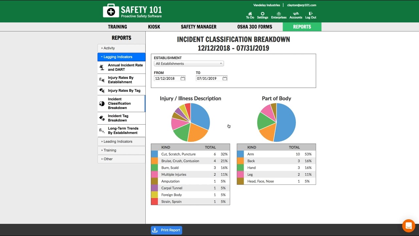Click the Arm 53% percentage value

coord(308,154)
